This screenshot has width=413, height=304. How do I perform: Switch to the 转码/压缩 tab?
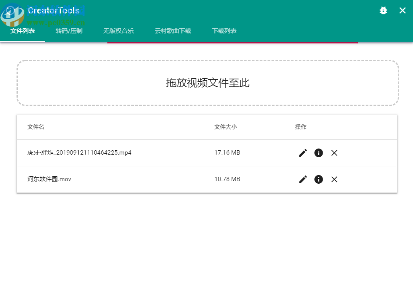tap(69, 31)
